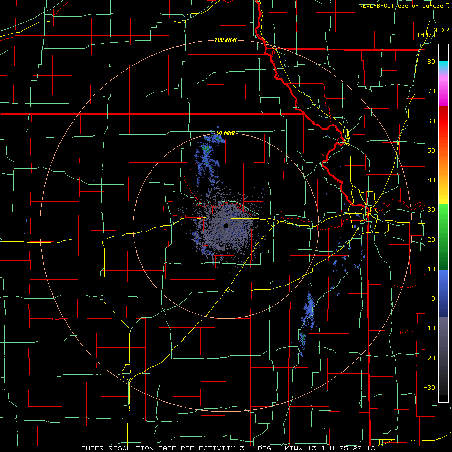Click the -10 dBZ scale value

point(429,328)
